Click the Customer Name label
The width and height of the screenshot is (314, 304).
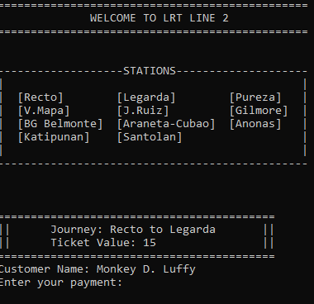coord(44,269)
